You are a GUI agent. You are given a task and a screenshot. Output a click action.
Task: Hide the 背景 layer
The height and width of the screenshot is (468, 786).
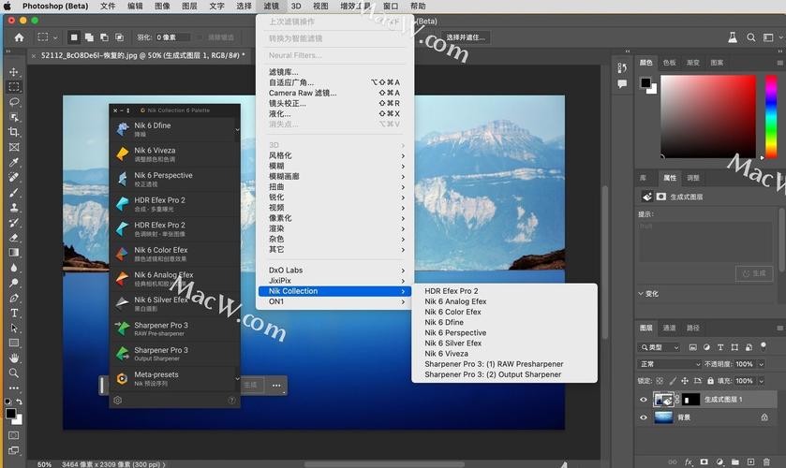pyautogui.click(x=644, y=417)
